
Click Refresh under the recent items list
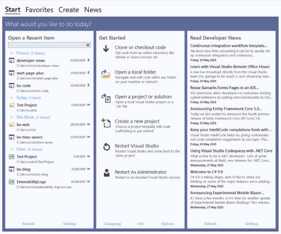coord(28,224)
